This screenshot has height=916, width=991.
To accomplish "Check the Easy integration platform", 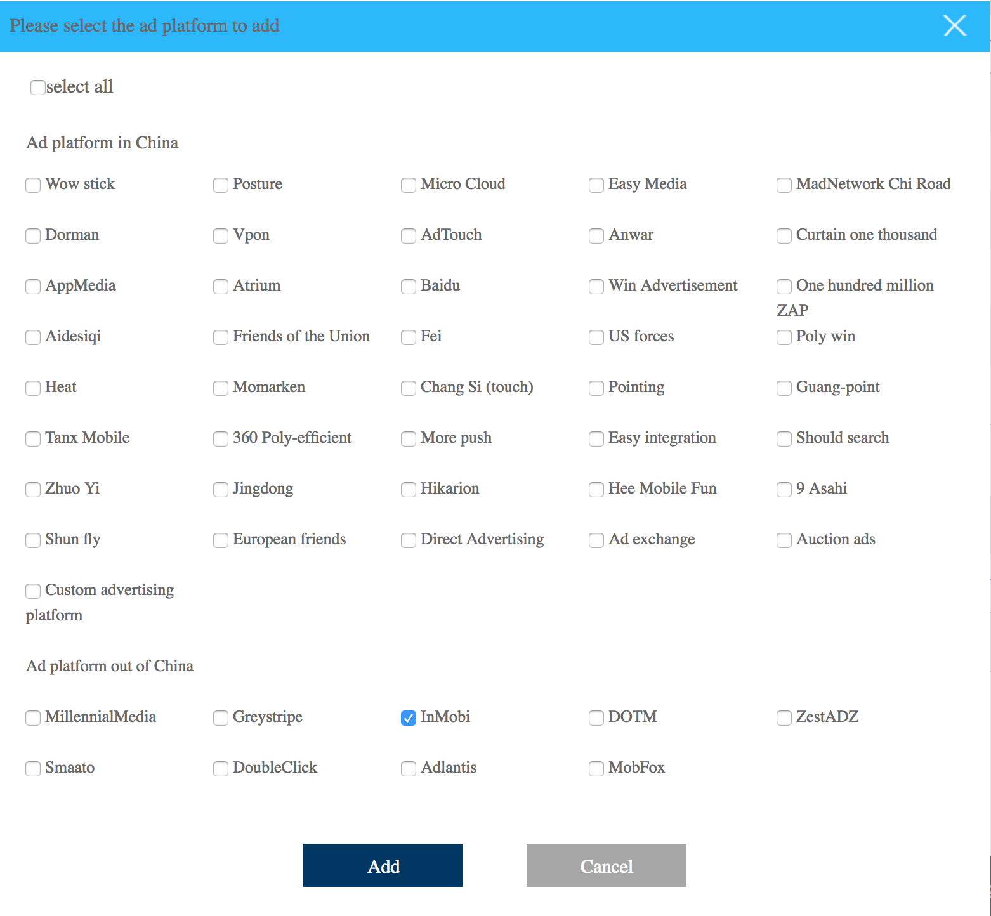I will [596, 439].
